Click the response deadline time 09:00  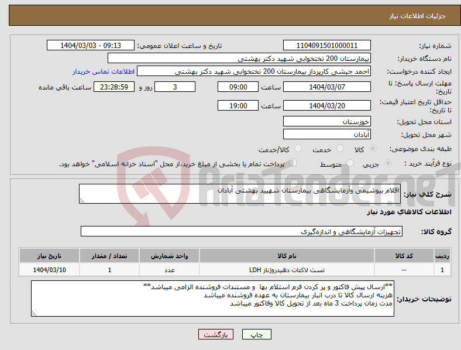coord(238,87)
